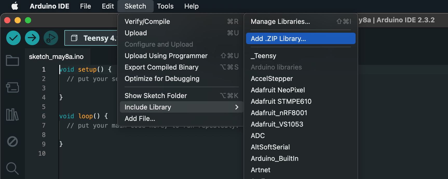Screen dimensions: 448x179
Task: Open the Boards Manager sidebar icon
Action: coord(12,87)
